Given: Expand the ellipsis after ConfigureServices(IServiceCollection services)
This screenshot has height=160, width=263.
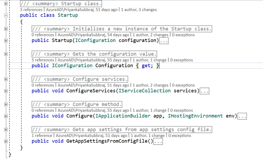Looking at the screenshot, I should pos(204,91).
